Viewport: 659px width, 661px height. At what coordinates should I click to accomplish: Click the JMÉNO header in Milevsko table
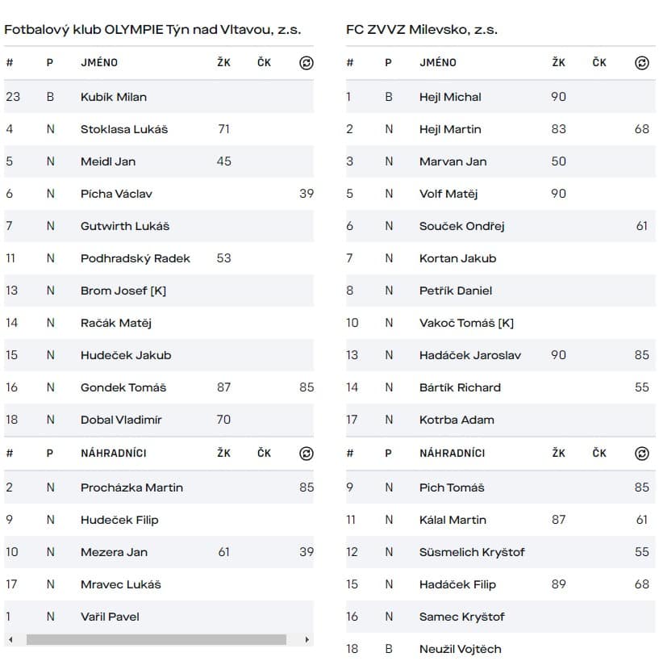tap(438, 62)
